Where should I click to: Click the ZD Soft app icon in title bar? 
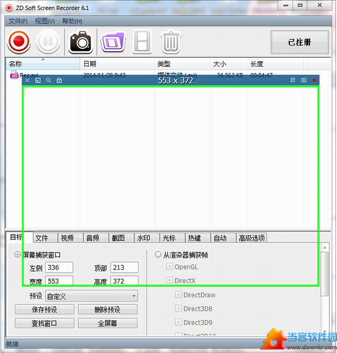coord(9,8)
